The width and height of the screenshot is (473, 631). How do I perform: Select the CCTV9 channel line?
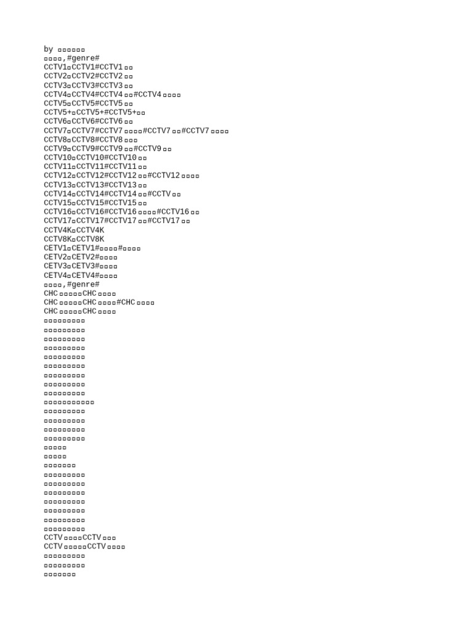(x=107, y=149)
